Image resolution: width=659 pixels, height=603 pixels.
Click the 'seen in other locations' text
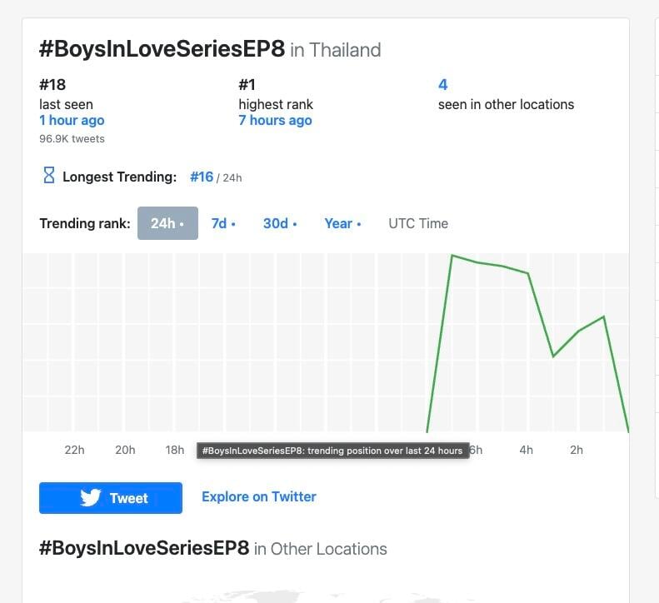click(506, 104)
